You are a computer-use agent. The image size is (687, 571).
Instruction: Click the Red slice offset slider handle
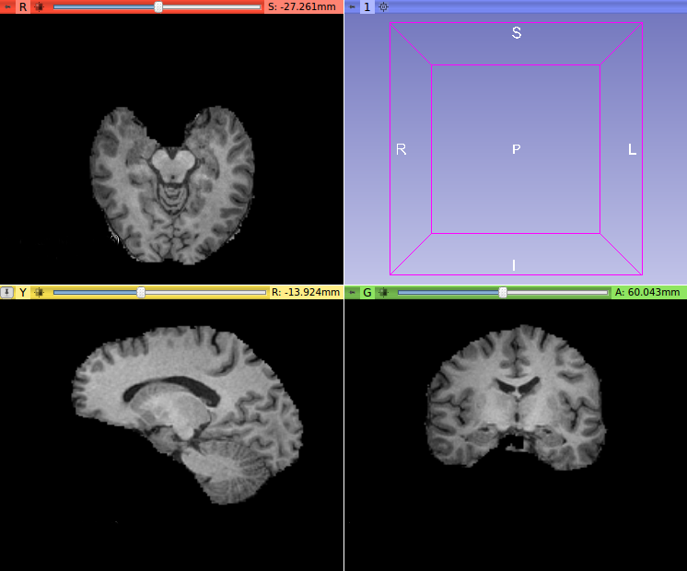click(158, 6)
